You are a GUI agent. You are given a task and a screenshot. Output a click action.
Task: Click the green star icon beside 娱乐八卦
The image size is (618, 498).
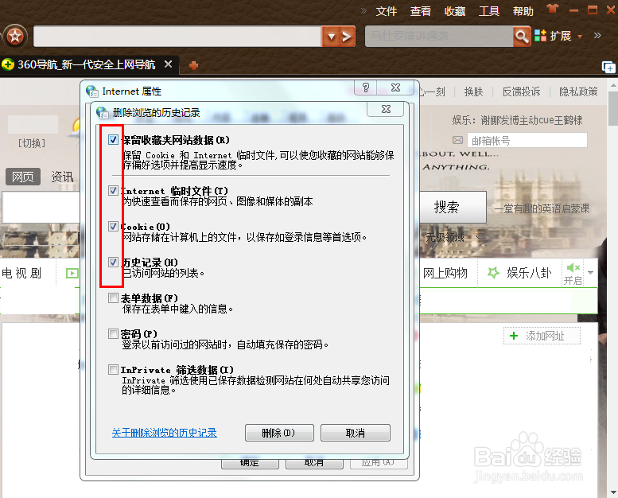[x=493, y=272]
